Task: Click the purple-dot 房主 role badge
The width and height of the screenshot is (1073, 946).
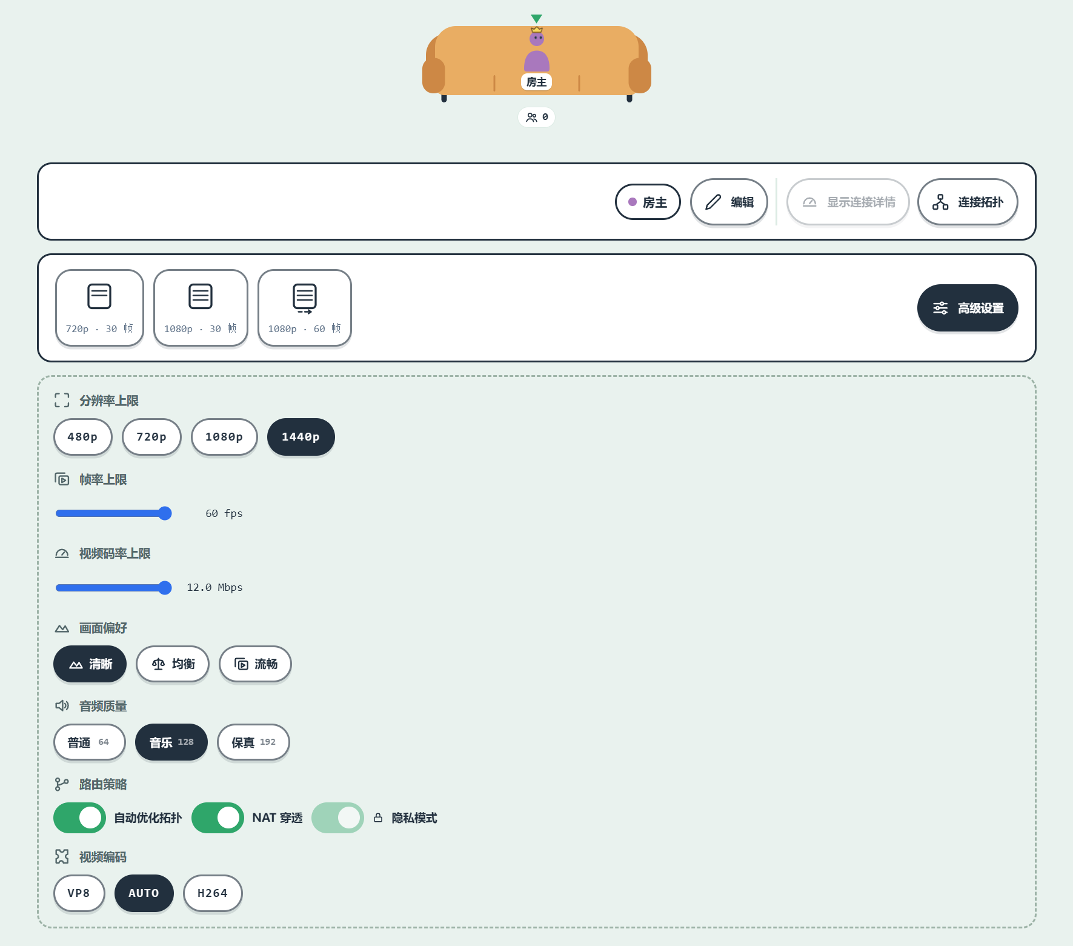Action: coord(648,202)
